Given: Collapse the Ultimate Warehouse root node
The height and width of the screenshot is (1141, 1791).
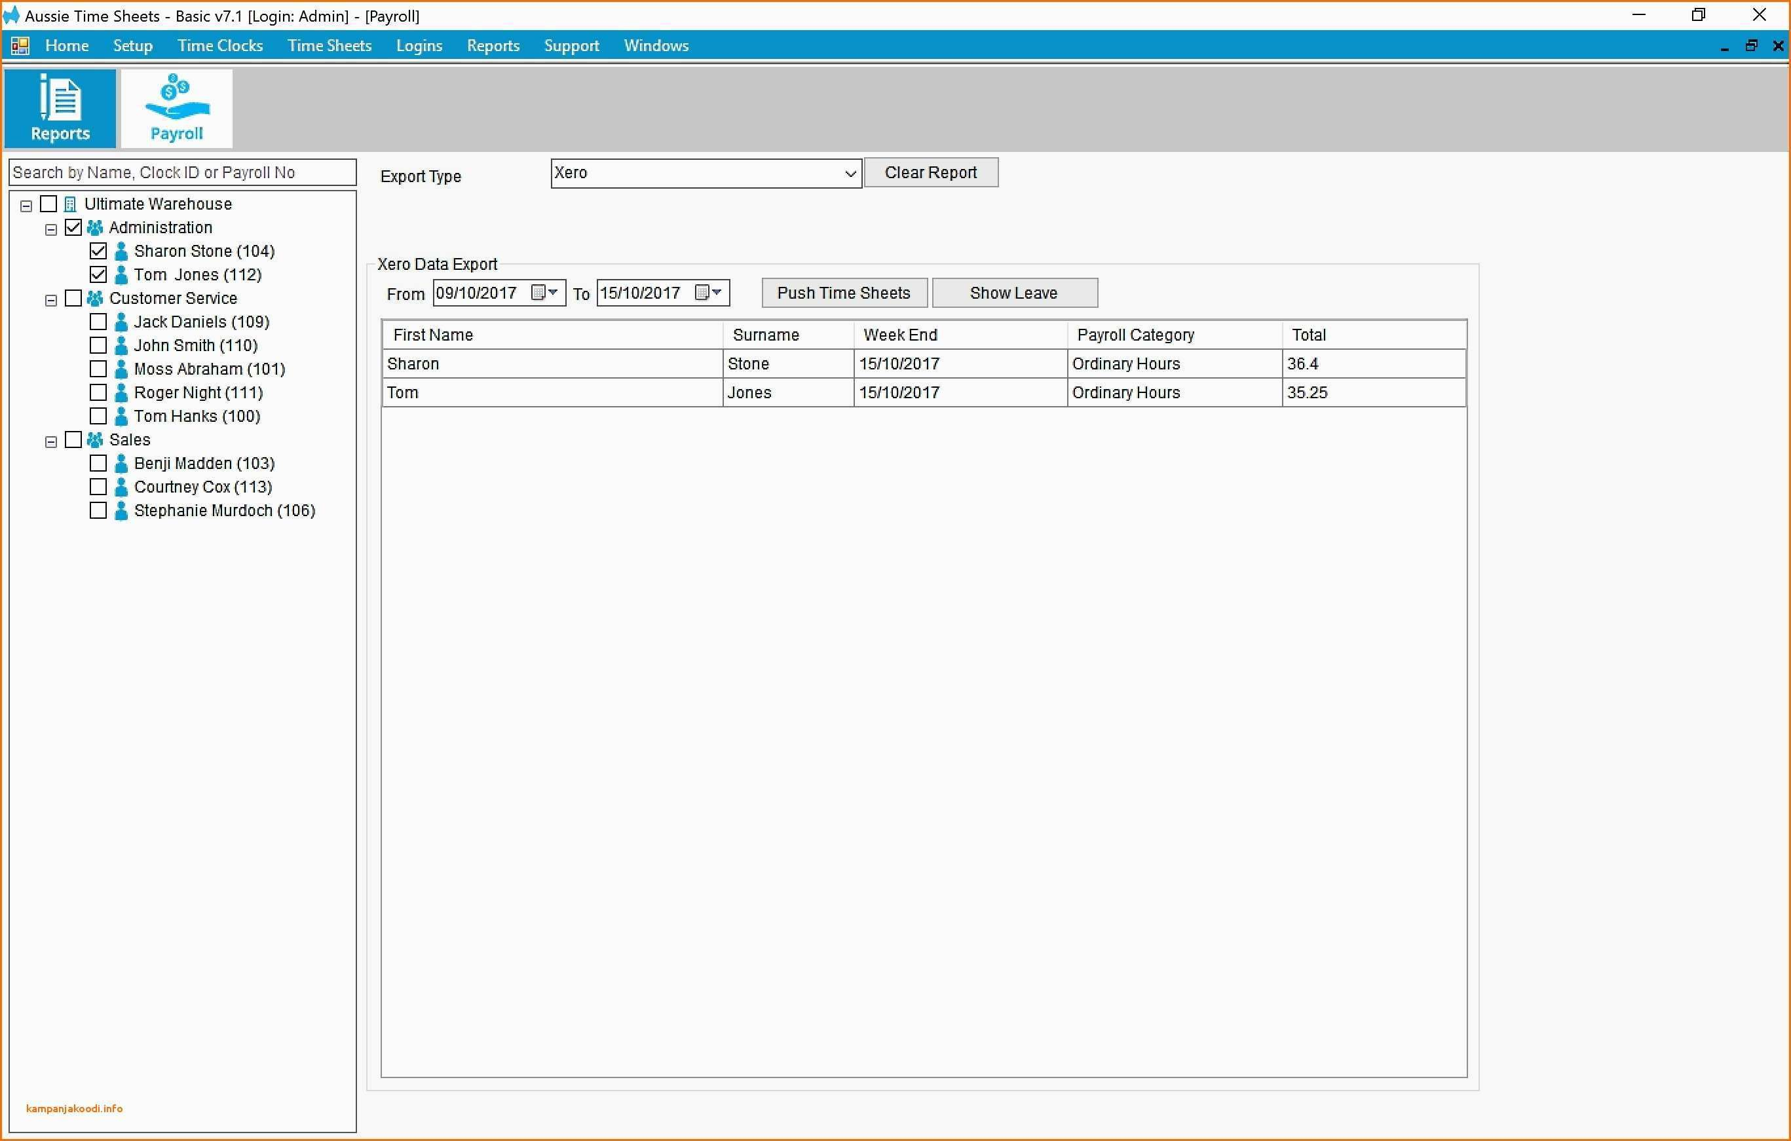Looking at the screenshot, I should pos(26,206).
